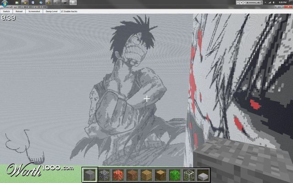This screenshot has width=293, height=183.
Task: Select the glass block in the hotbar
Action: click(x=189, y=175)
